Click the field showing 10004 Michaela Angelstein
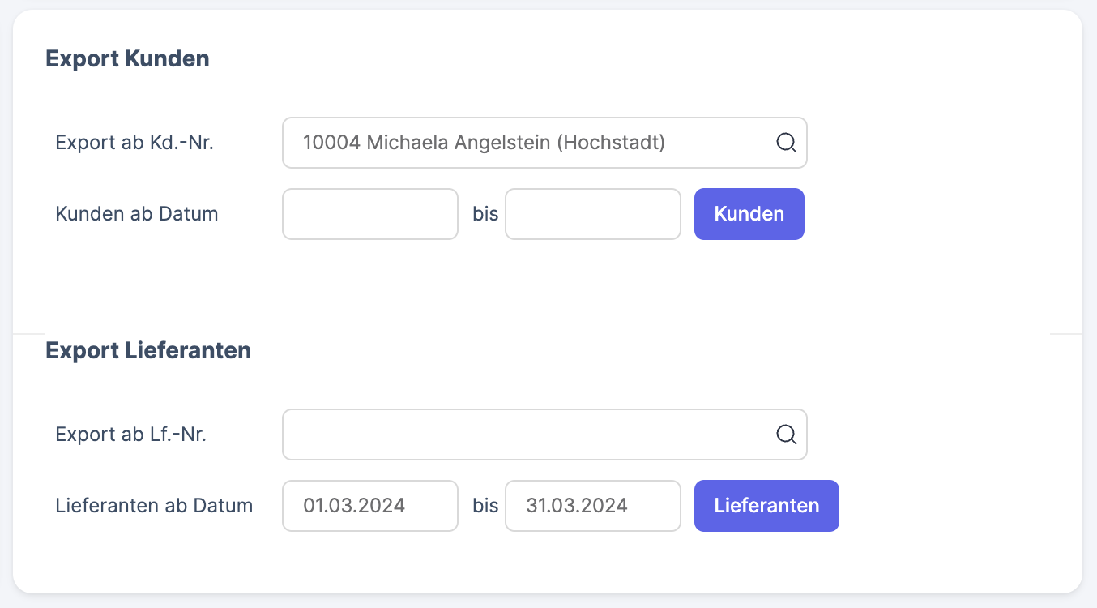The width and height of the screenshot is (1097, 608). tap(527, 143)
